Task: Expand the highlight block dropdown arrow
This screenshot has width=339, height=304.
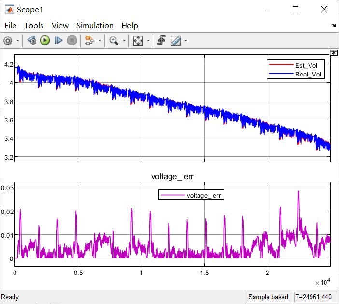Action: 100,40
